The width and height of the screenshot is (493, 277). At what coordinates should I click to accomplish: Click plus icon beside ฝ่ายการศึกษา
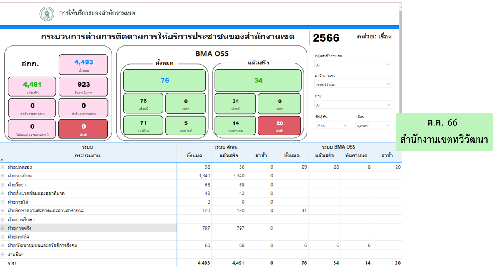pos(2,219)
